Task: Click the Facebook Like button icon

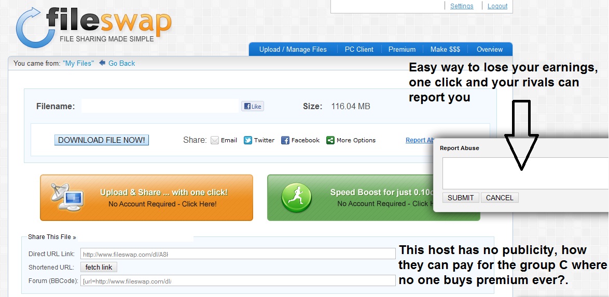Action: pos(253,106)
